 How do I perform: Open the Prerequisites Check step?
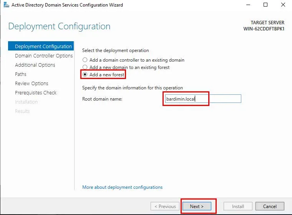click(x=36, y=92)
